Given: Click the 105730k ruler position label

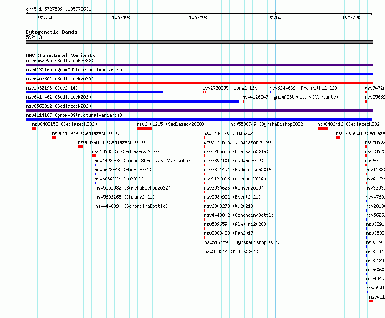Looking at the screenshot, I should [45, 17].
